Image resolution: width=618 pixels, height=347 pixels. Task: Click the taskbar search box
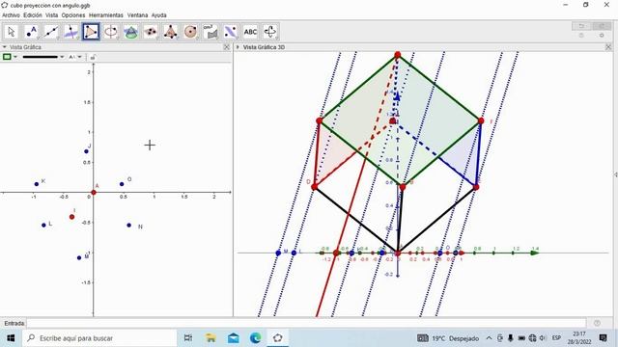click(99, 338)
